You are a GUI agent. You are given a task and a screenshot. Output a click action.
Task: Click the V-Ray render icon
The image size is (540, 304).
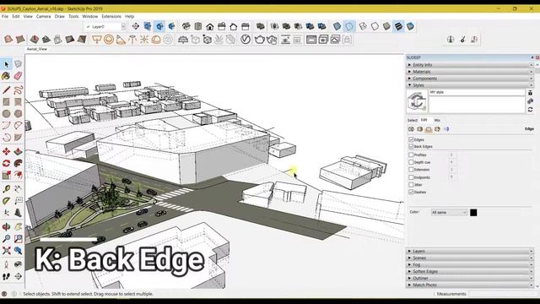(x=246, y=40)
